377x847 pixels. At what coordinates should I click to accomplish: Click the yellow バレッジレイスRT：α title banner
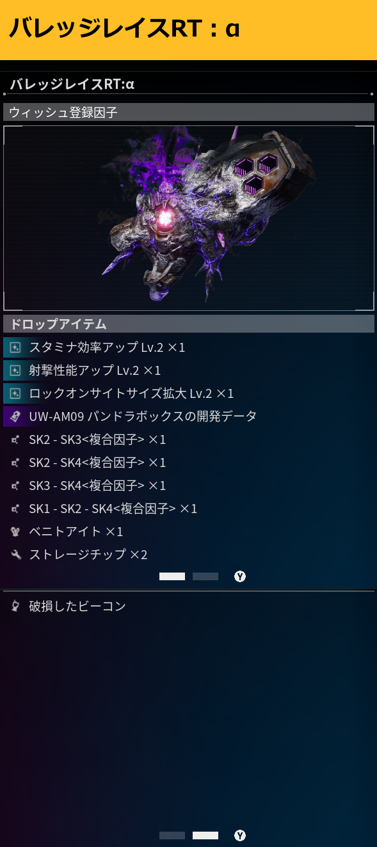(x=188, y=29)
